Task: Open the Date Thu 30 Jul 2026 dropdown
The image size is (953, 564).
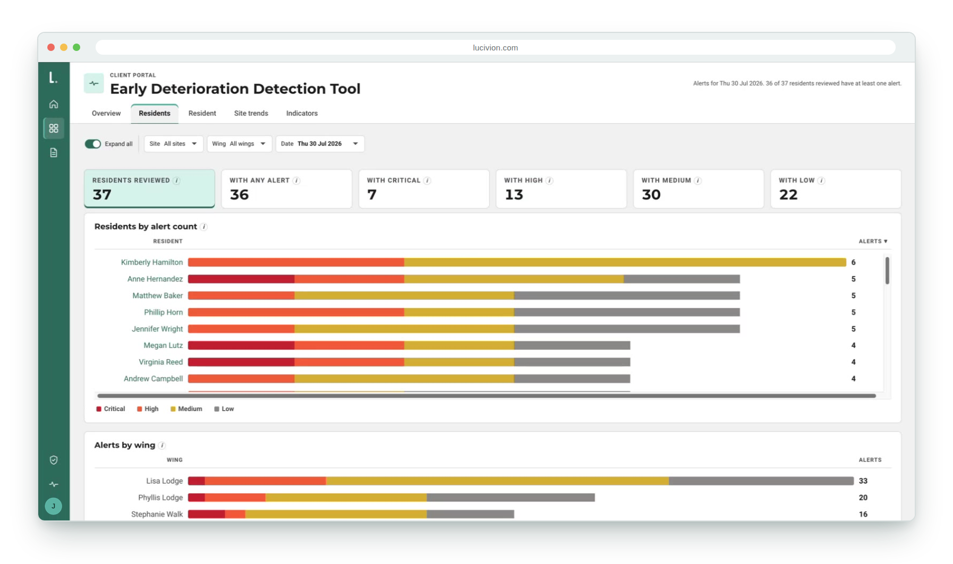Action: tap(320, 144)
